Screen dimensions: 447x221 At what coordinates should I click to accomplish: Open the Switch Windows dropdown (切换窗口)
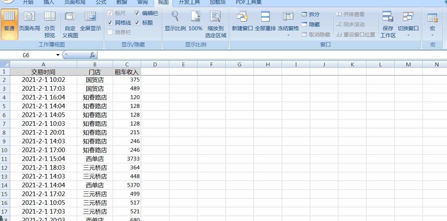click(408, 25)
